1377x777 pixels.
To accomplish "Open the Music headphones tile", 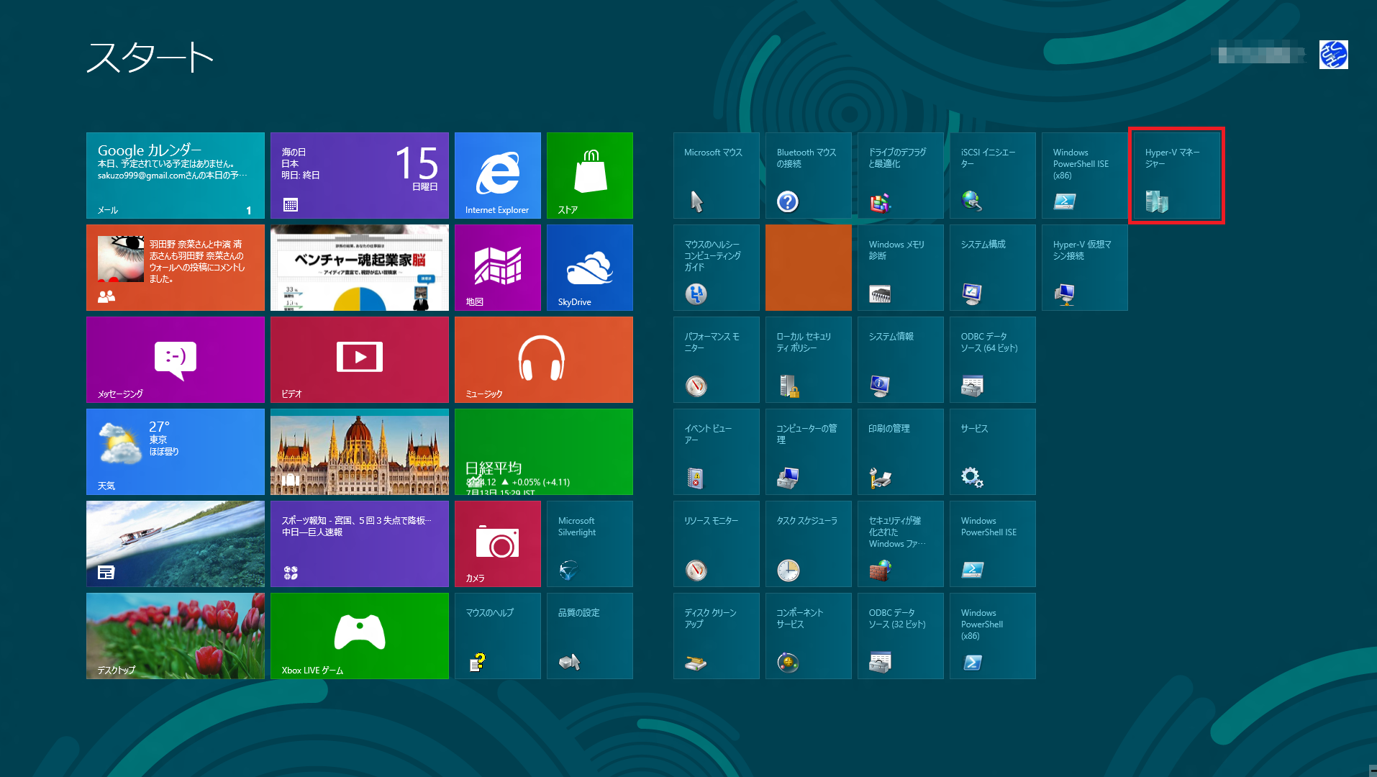I will [543, 360].
